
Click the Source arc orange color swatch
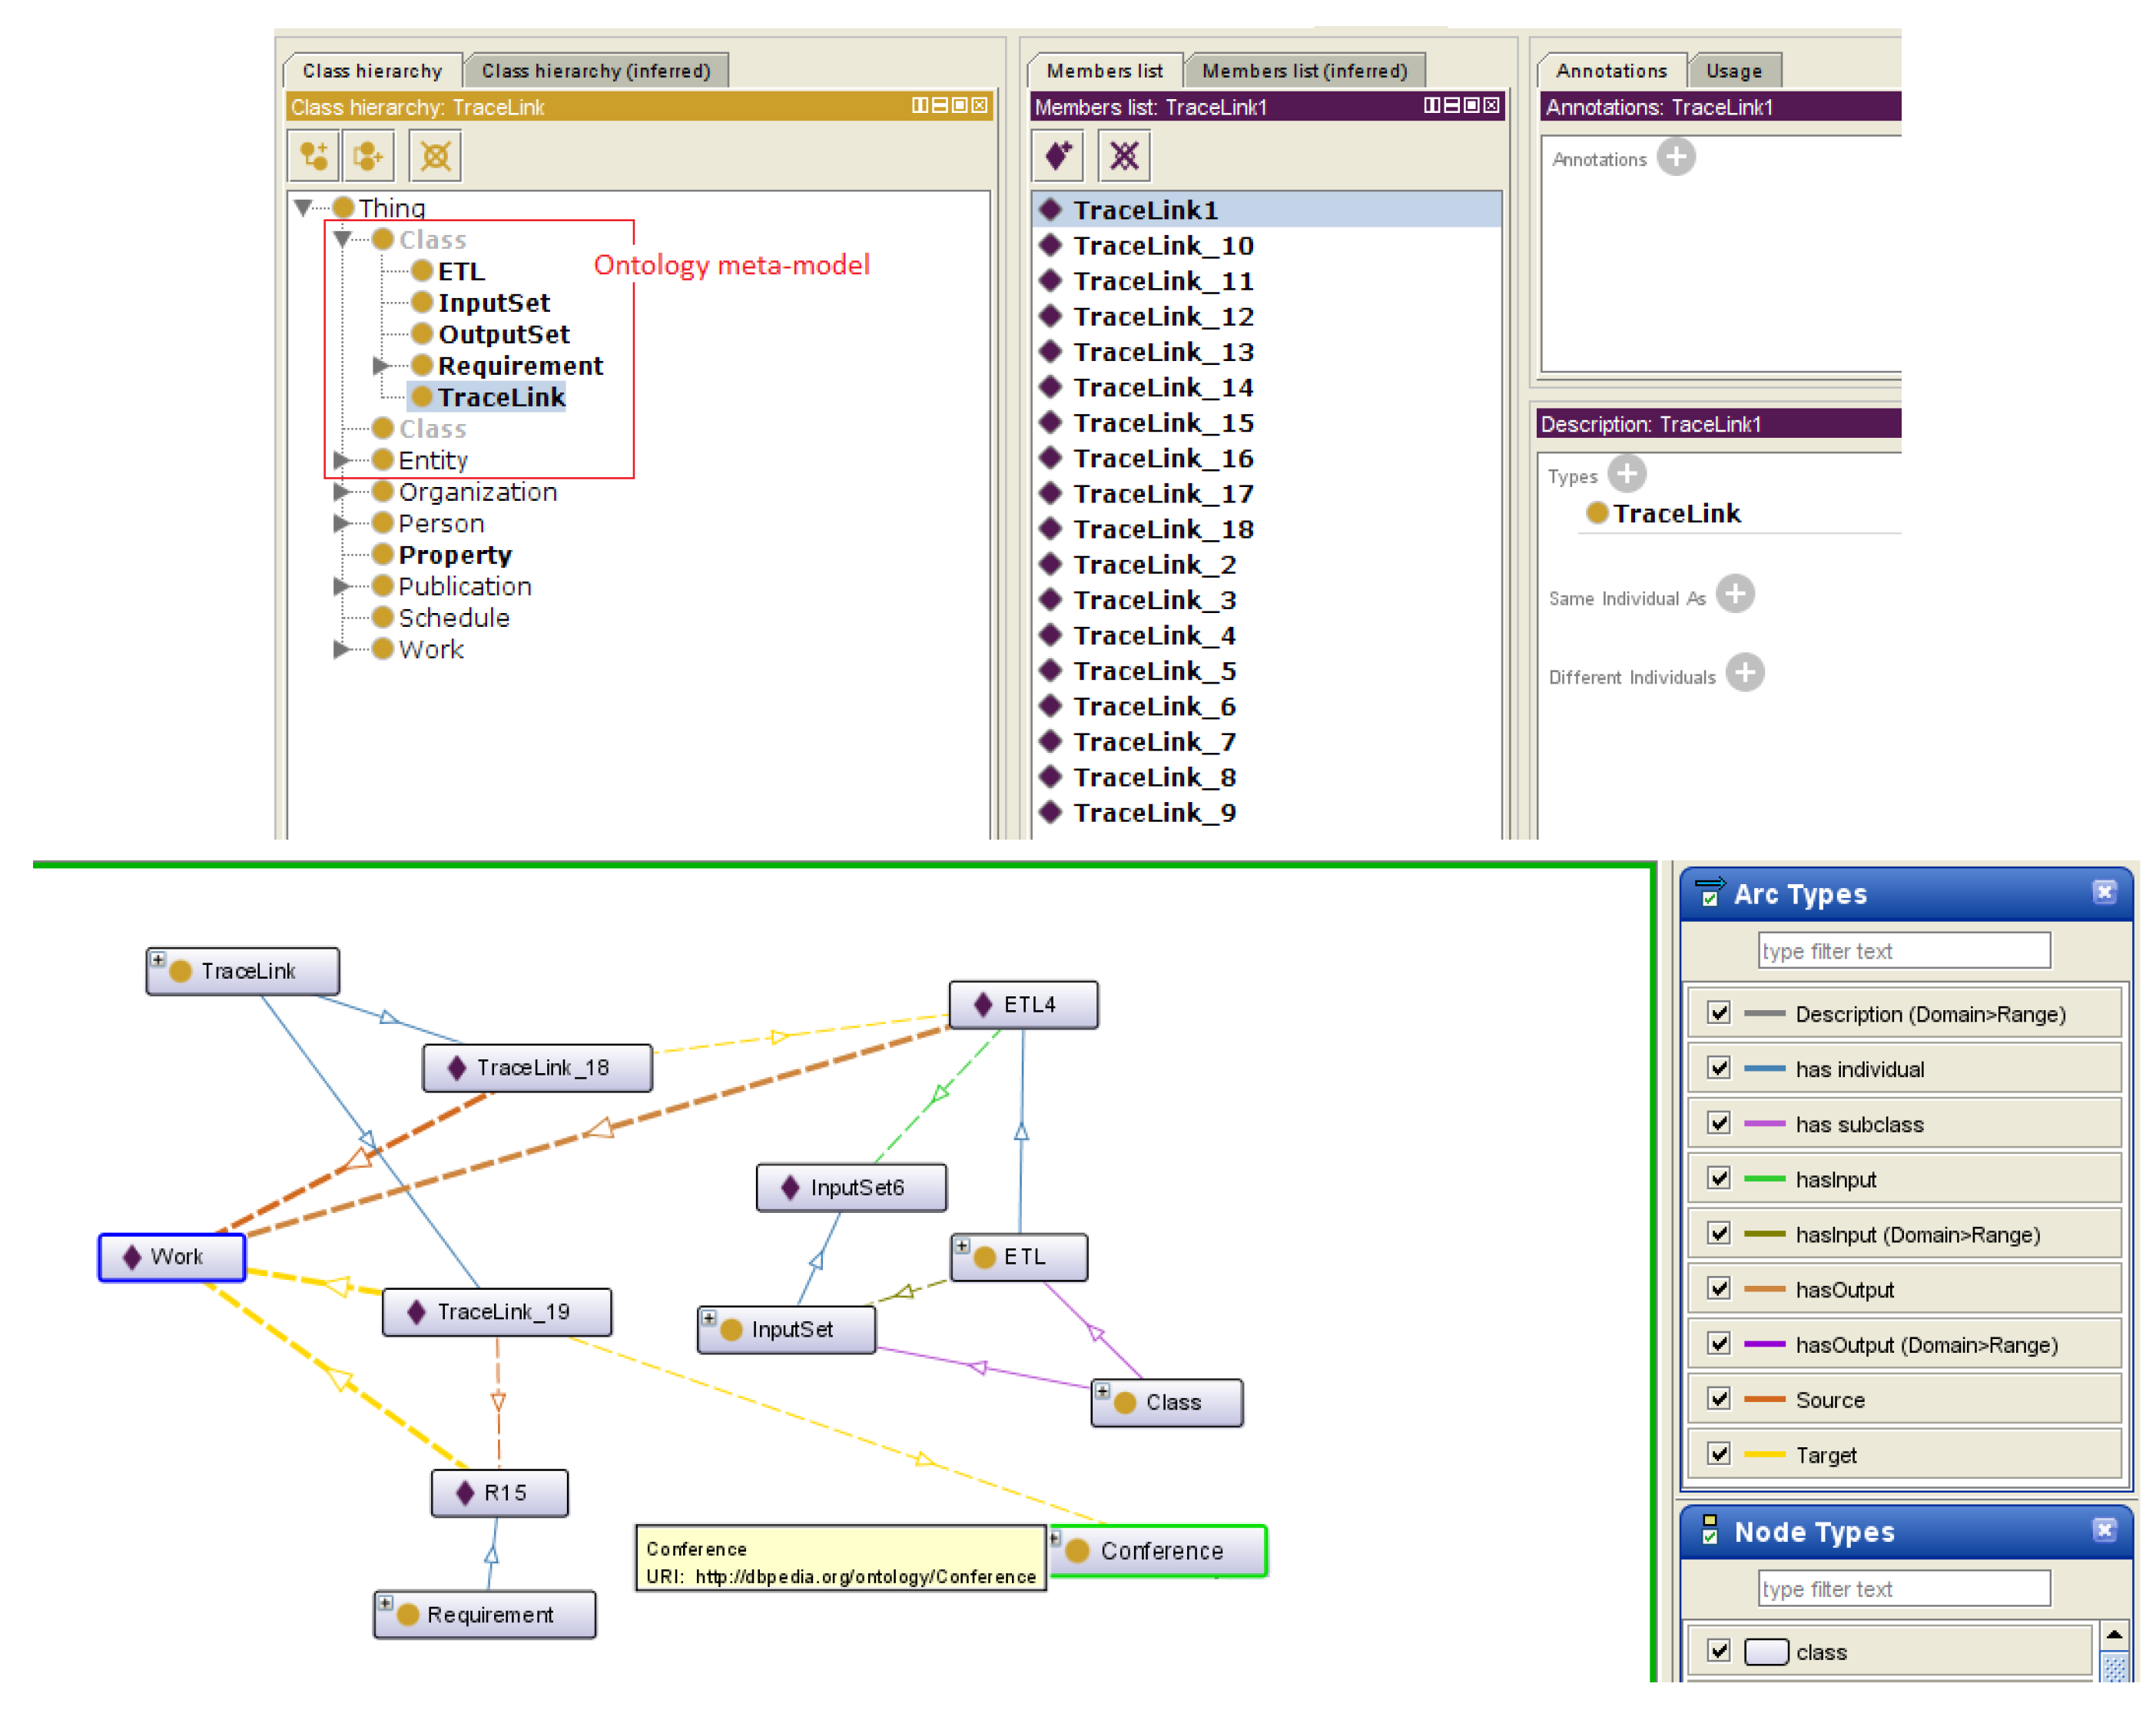1763,1399
